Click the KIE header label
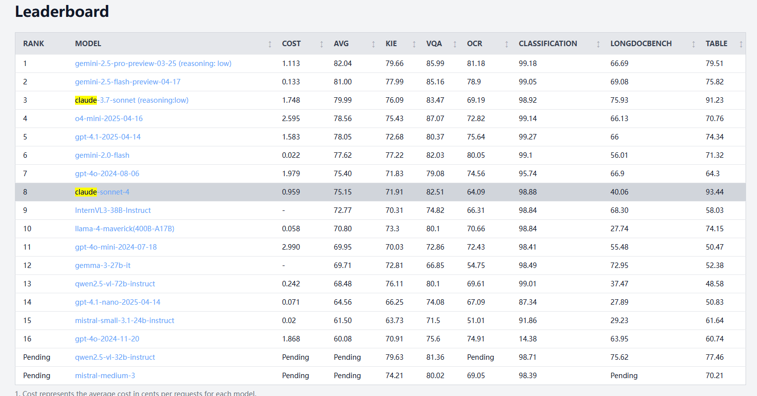Image resolution: width=757 pixels, height=396 pixels. (x=391, y=44)
